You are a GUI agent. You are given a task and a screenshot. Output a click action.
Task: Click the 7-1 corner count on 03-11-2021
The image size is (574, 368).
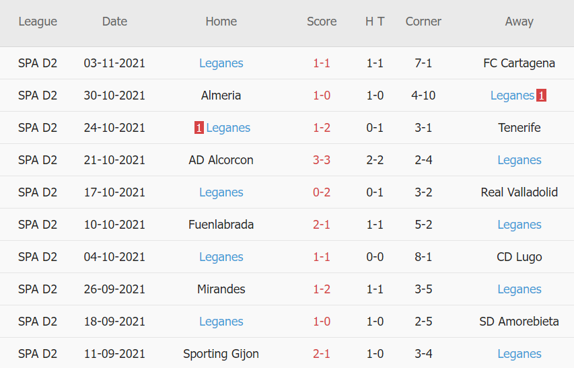pos(423,63)
